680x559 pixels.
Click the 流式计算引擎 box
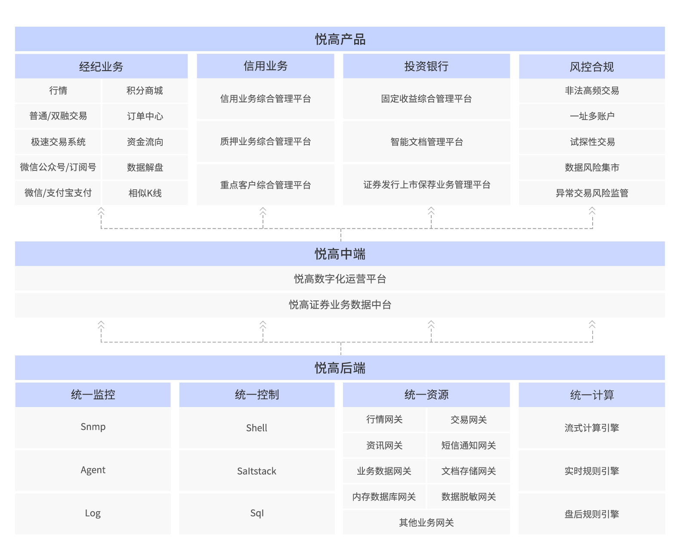coord(592,427)
